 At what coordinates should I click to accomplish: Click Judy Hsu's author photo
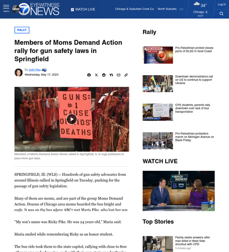tap(19, 73)
